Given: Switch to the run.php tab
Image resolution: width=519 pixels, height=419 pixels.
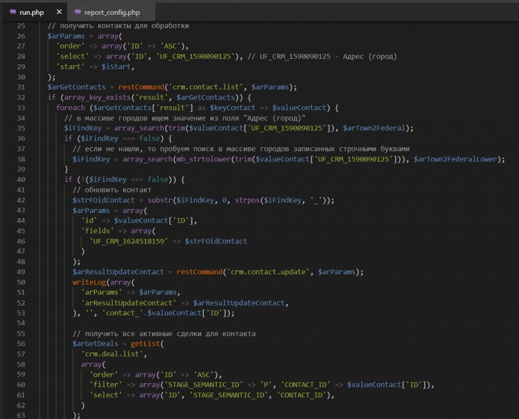Looking at the screenshot, I should click(34, 12).
